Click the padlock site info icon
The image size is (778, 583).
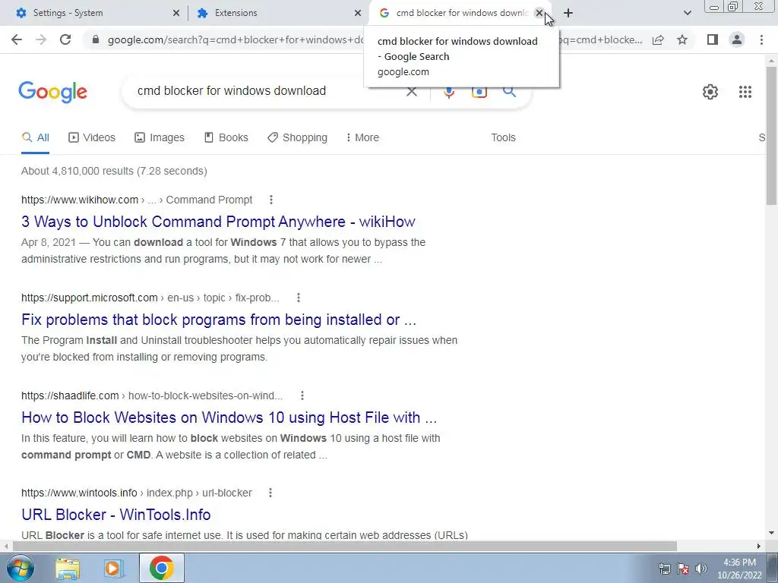click(x=96, y=39)
